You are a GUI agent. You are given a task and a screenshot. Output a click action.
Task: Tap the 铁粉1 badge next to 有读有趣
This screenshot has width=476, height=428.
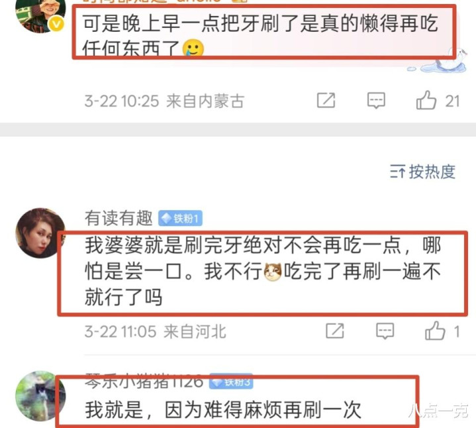pyautogui.click(x=180, y=219)
